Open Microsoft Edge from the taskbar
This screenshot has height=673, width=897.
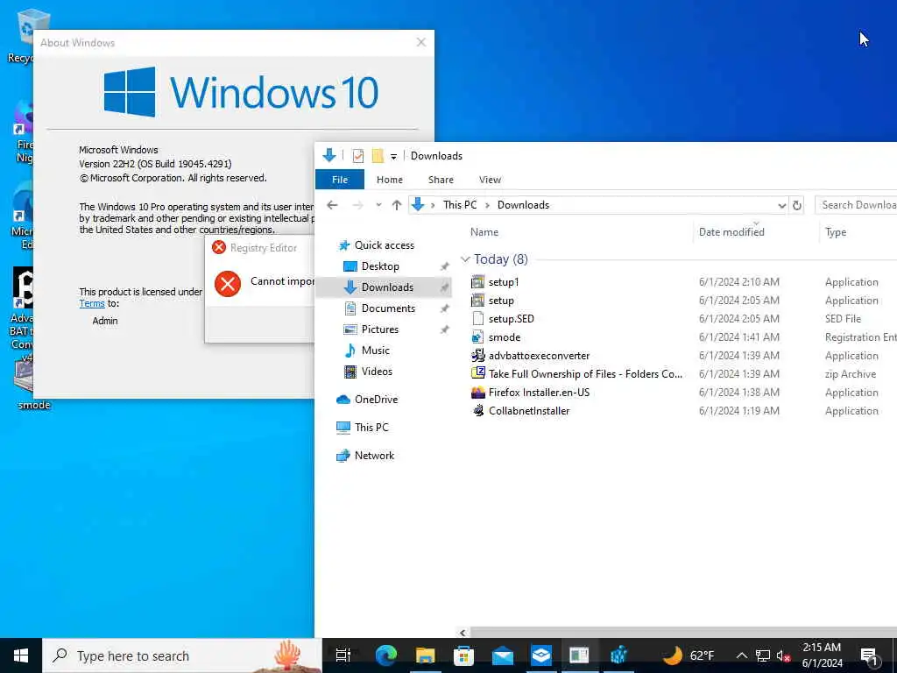(386, 655)
